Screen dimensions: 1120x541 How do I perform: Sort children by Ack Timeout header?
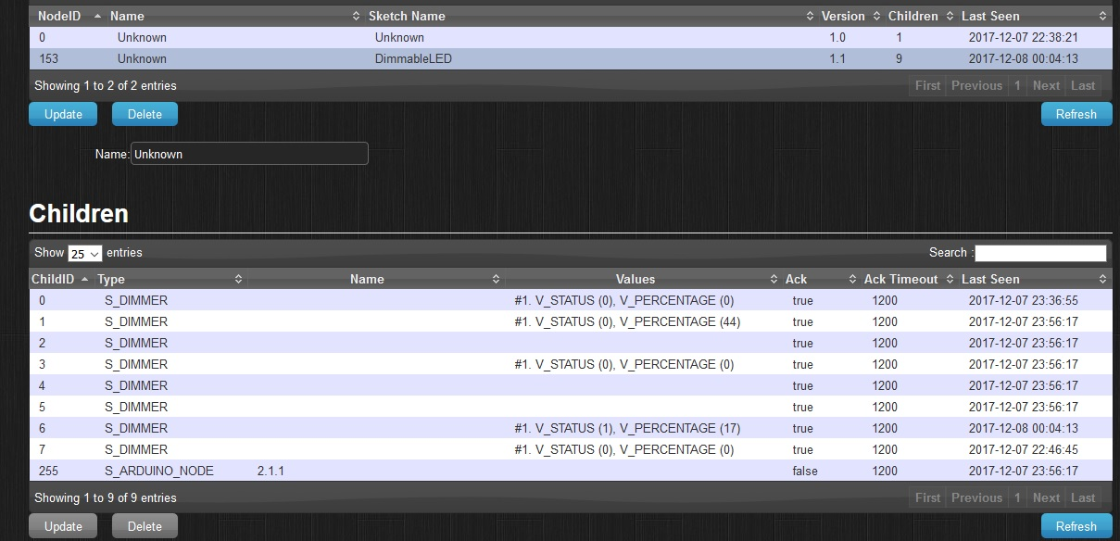coord(900,279)
